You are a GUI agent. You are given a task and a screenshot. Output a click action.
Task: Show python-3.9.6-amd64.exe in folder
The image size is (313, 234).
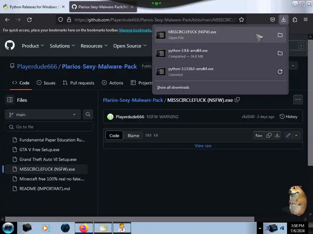pyautogui.click(x=280, y=53)
